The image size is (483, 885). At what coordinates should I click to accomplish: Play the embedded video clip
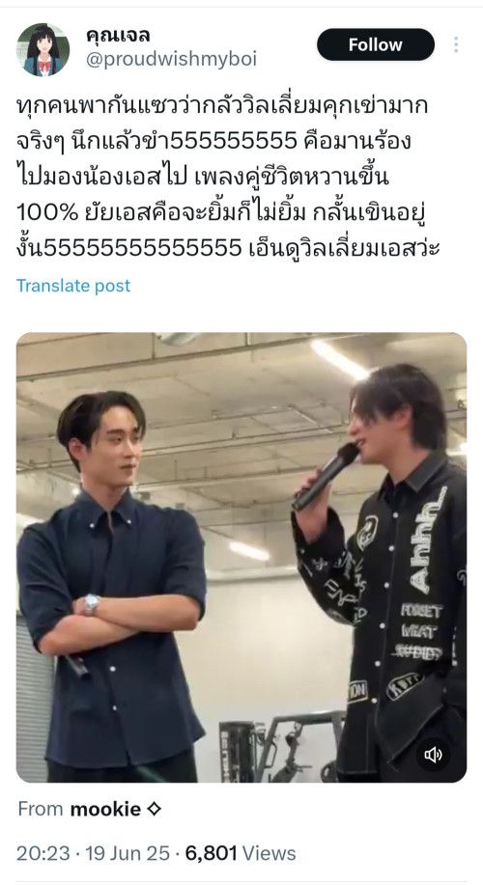tap(241, 557)
